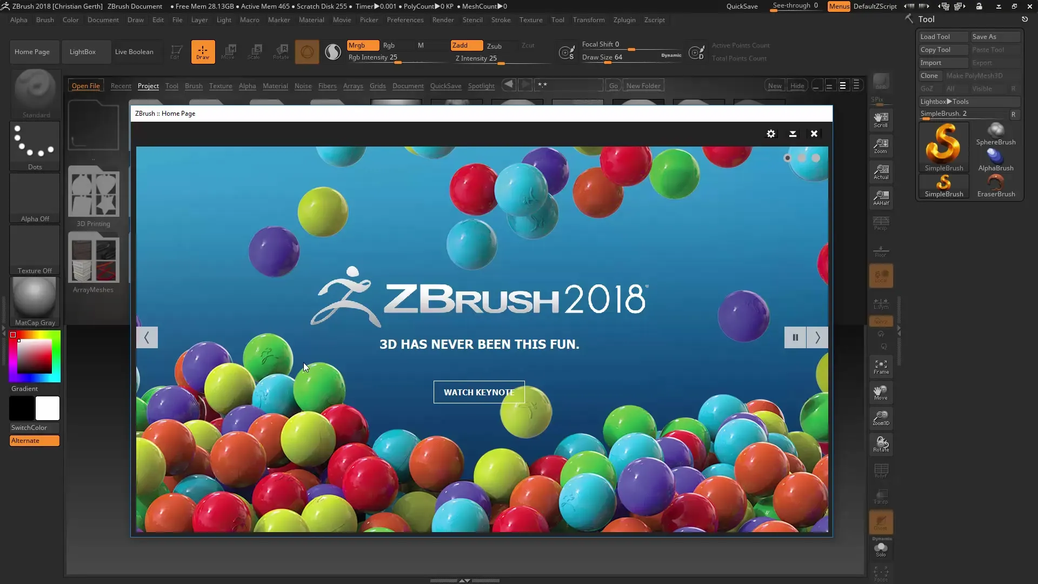Screen dimensions: 1038x584
Task: Toggle Dynamic draw size
Action: coord(671,55)
